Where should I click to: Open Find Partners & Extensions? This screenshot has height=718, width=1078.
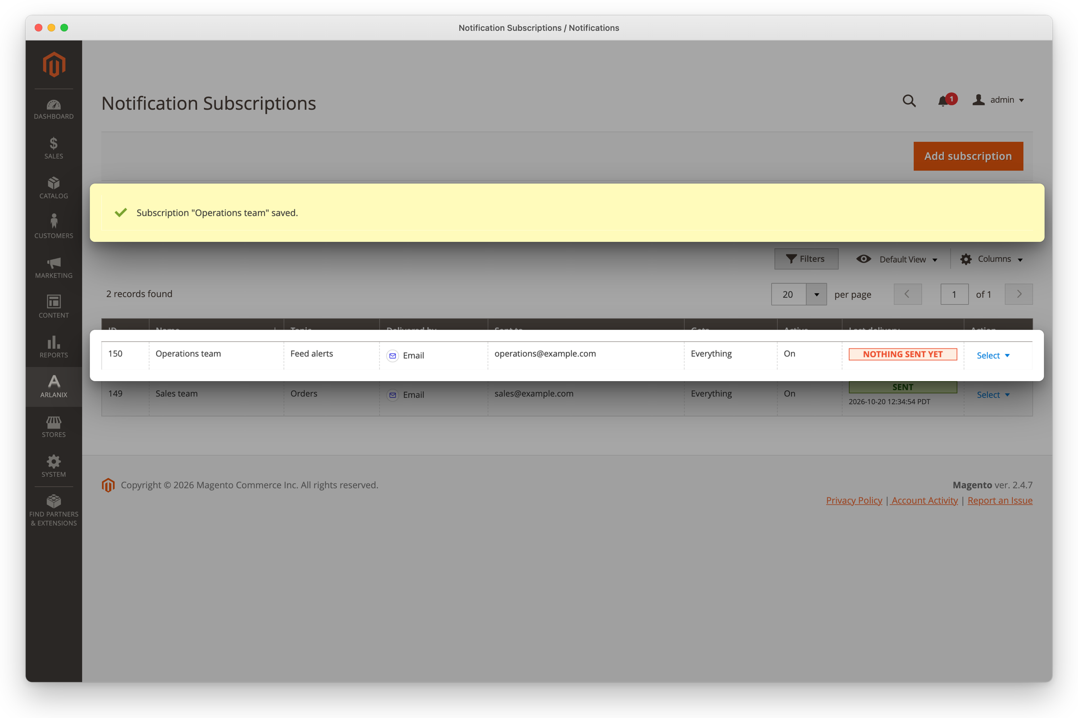coord(54,510)
